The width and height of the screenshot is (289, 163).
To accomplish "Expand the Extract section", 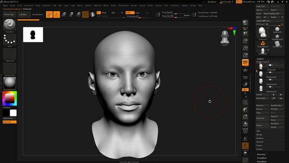I will click(259, 149).
